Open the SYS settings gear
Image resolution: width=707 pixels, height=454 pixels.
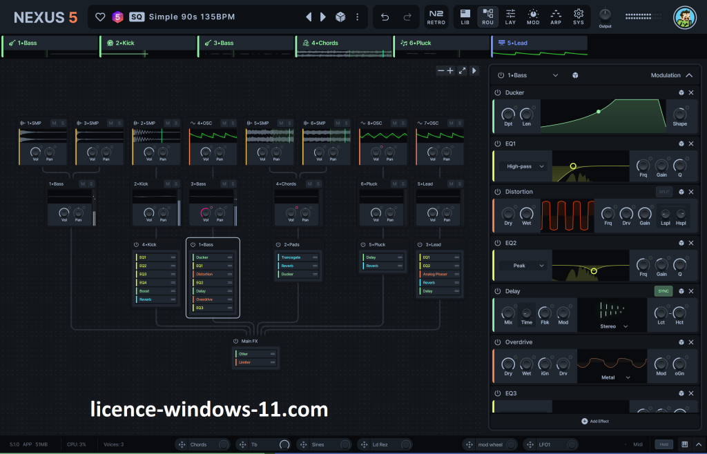click(x=579, y=17)
